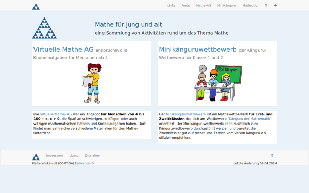Image resolution: width=309 pixels, height=193 pixels.
Task: Click the up arrow in top navbar
Action: pyautogui.click(x=266, y=5)
